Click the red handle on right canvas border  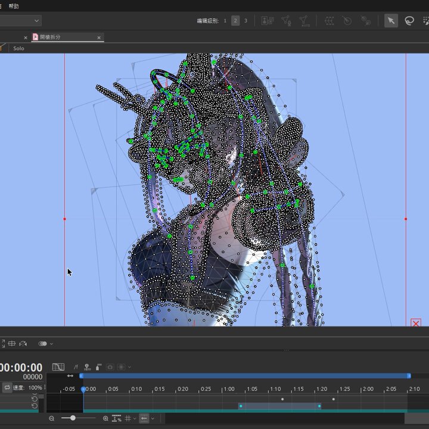(406, 219)
